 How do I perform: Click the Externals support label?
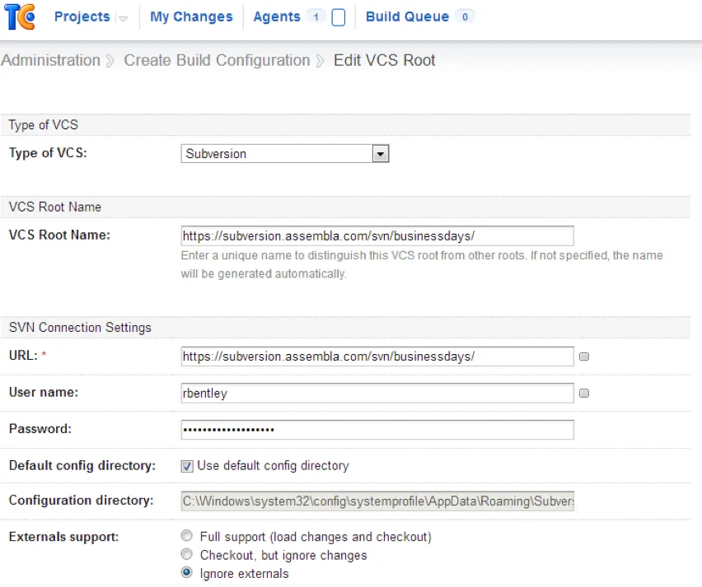63,537
